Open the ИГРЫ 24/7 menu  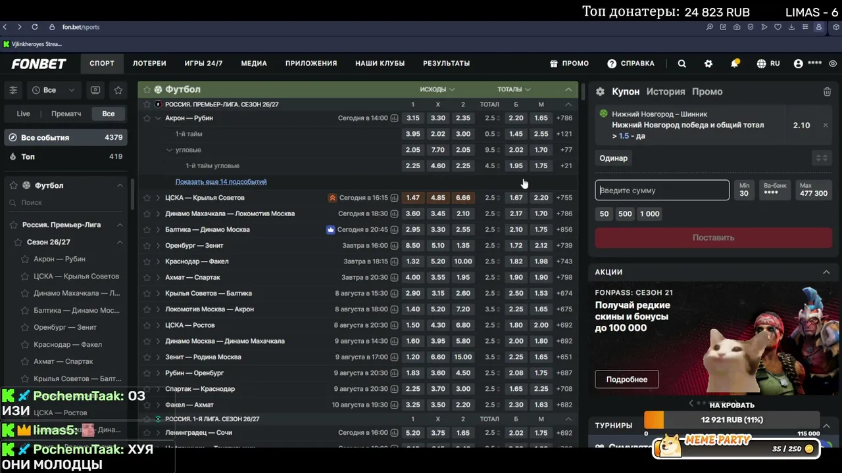tap(203, 64)
